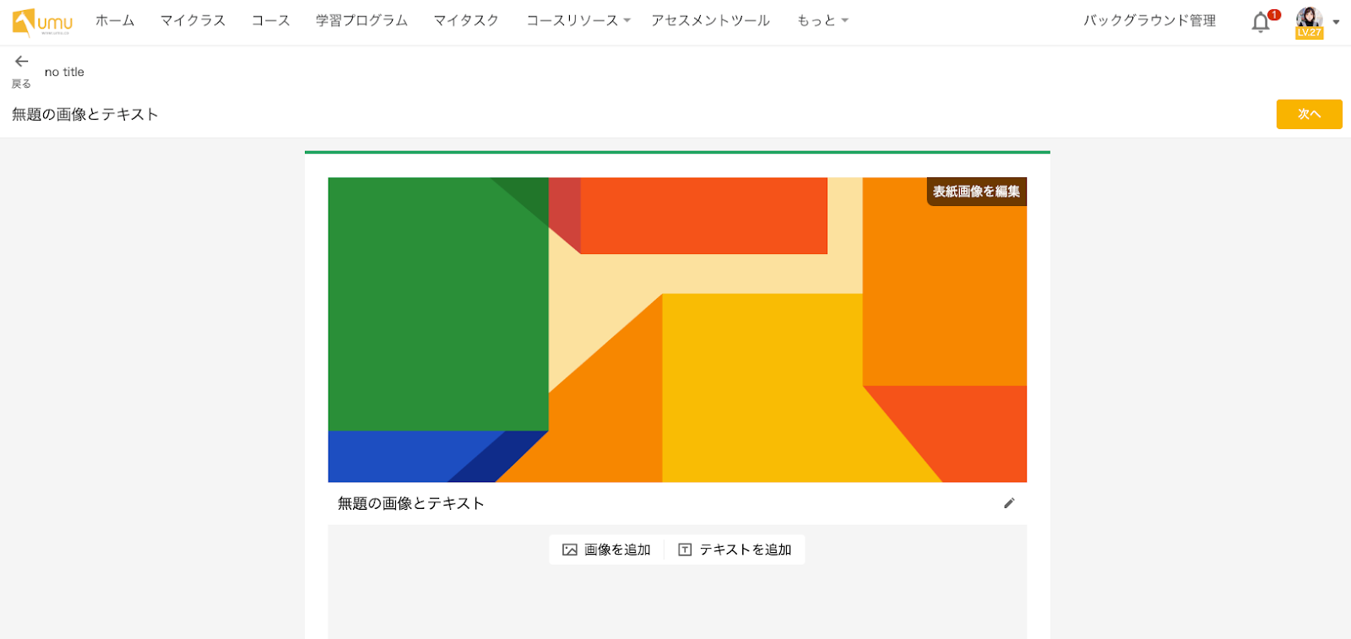Open the マイクラス menu item
Screen dimensions: 1351x639
193,20
